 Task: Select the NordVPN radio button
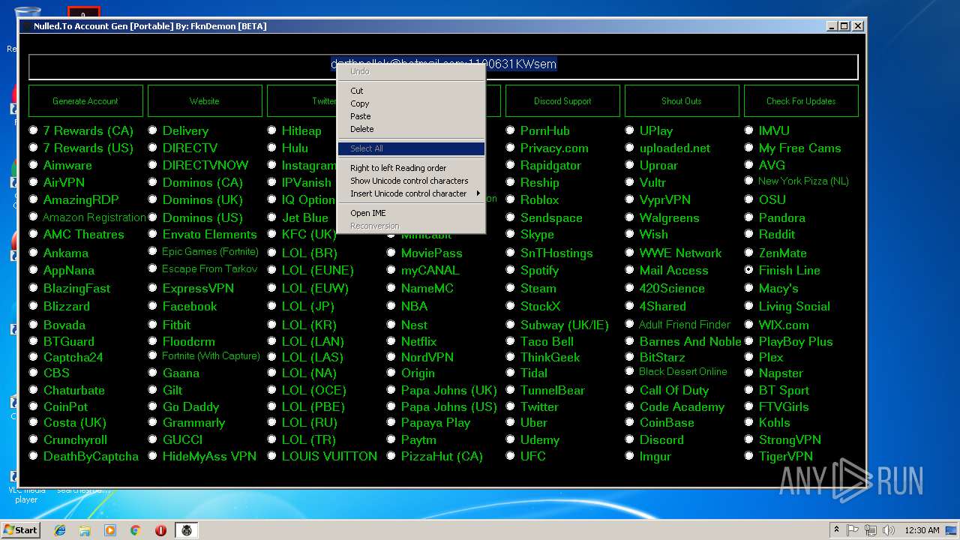pyautogui.click(x=391, y=357)
